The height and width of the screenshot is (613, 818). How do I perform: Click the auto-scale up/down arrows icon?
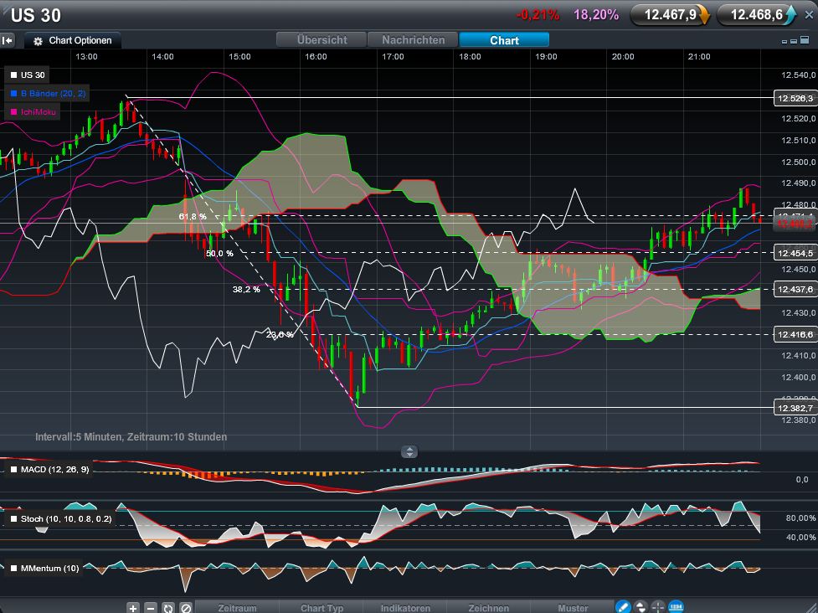[x=641, y=606]
